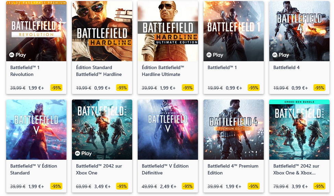Click the -95% badge for Battlefield V Édition Standard
The image size is (334, 196).
pos(56,186)
